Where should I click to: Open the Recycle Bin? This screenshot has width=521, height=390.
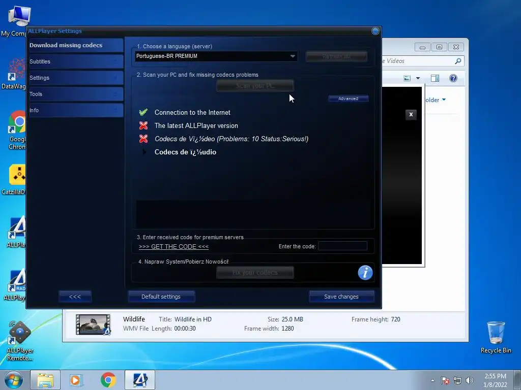[496, 338]
